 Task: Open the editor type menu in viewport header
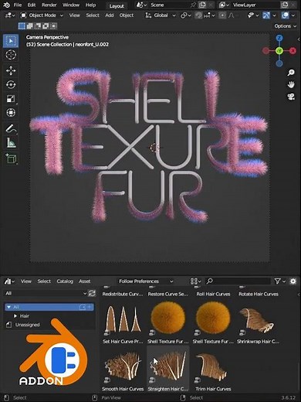10,15
